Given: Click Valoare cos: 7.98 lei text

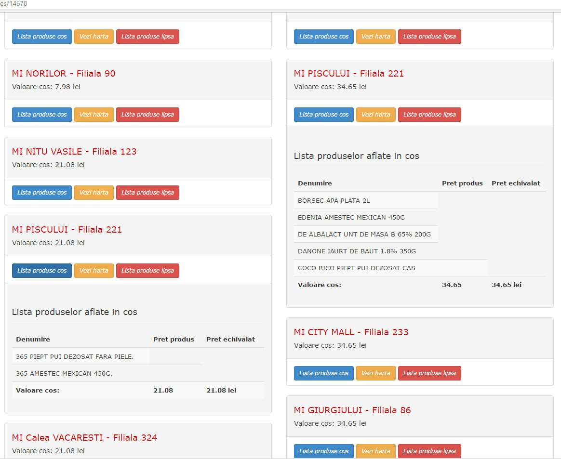Looking at the screenshot, I should pyautogui.click(x=46, y=87).
